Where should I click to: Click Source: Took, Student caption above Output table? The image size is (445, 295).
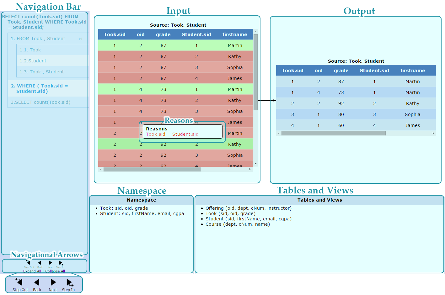pos(356,61)
